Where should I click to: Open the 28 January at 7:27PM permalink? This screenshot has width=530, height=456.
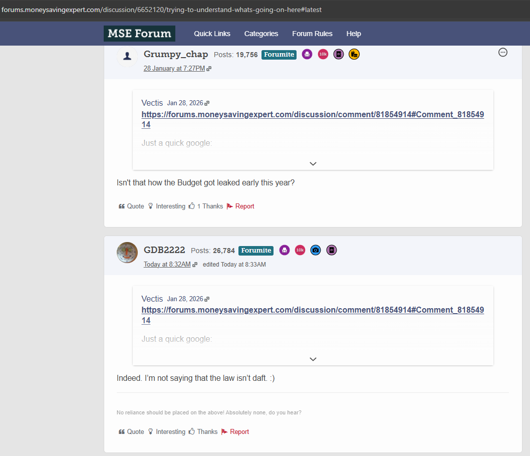[174, 69]
